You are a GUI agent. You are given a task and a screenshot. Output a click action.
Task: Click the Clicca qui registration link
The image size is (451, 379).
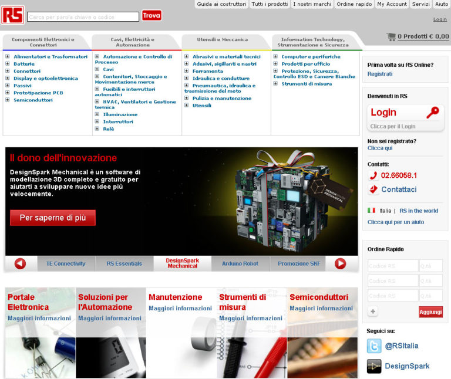click(380, 148)
